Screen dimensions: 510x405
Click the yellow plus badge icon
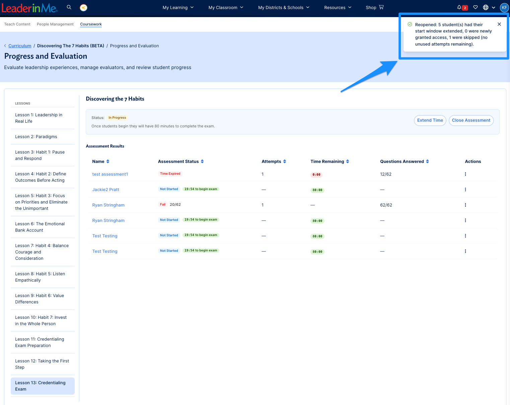pyautogui.click(x=84, y=7)
